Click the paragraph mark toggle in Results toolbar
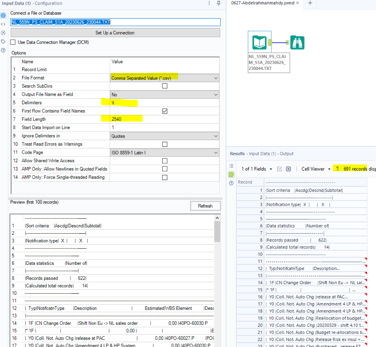 coord(337,169)
